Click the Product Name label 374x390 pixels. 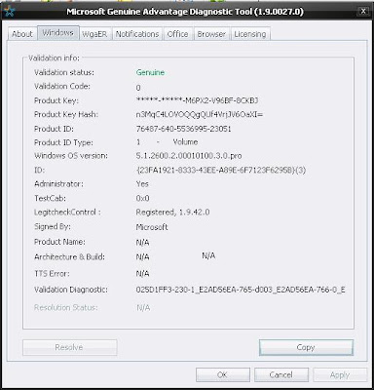click(x=59, y=242)
